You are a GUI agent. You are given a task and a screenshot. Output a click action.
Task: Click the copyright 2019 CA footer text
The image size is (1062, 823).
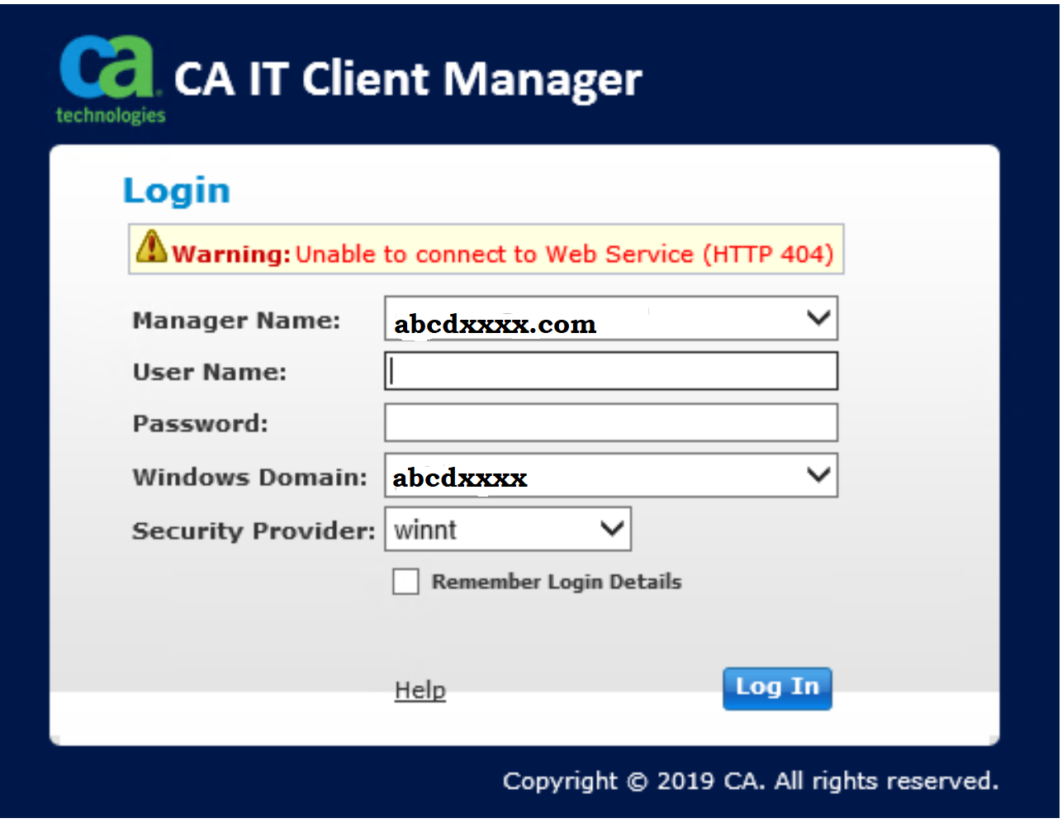[750, 781]
